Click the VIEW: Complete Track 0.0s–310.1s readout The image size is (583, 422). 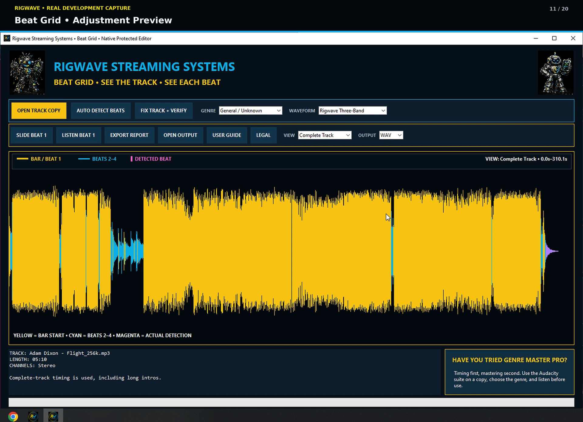tap(526, 159)
